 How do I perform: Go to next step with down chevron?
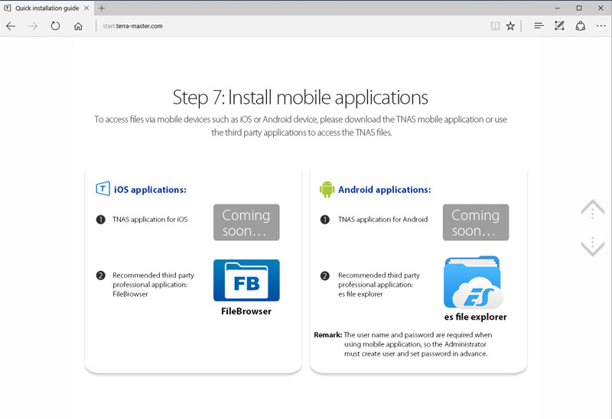pos(592,246)
